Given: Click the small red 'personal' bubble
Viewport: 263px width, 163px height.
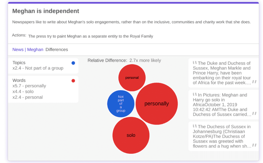Looking at the screenshot, I should coord(132,78).
